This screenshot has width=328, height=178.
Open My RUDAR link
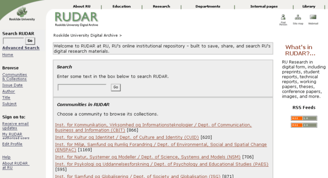click(12, 134)
